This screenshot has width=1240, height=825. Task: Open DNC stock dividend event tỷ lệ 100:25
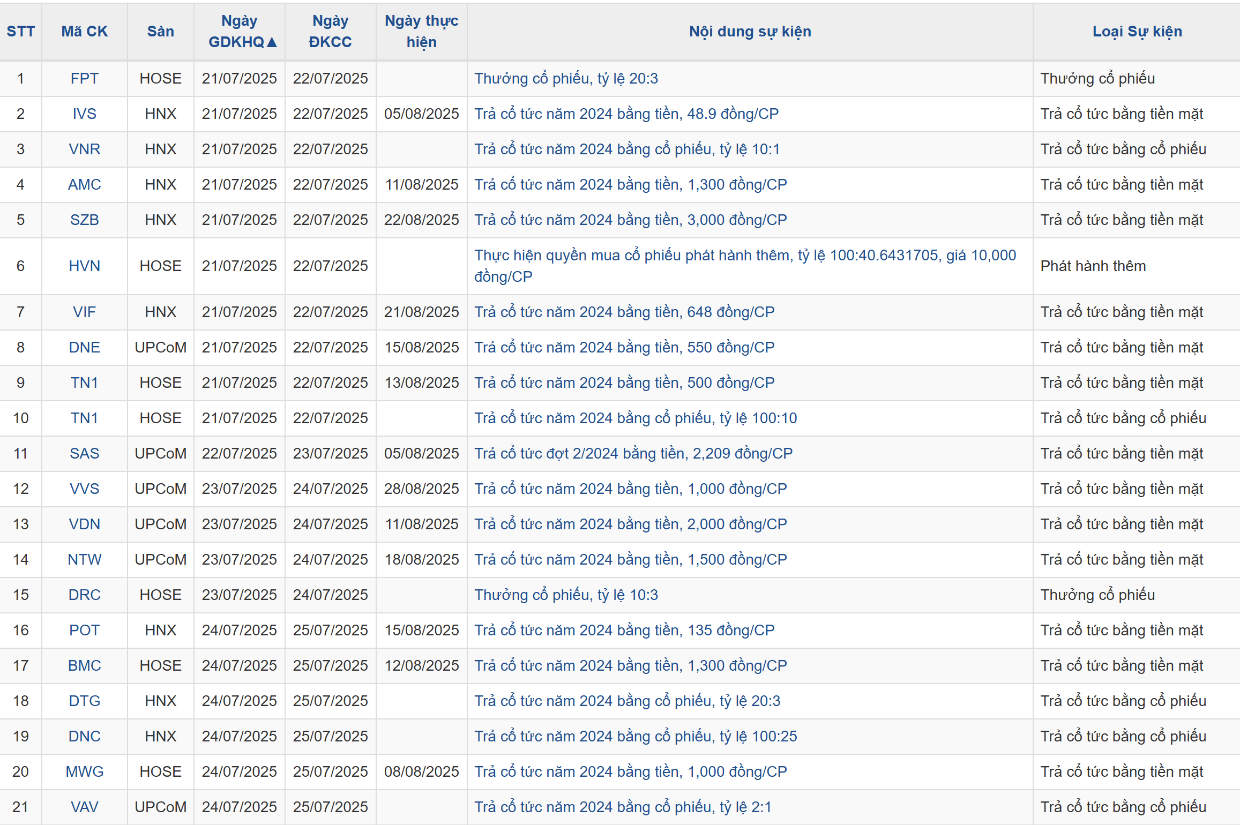pos(636,736)
